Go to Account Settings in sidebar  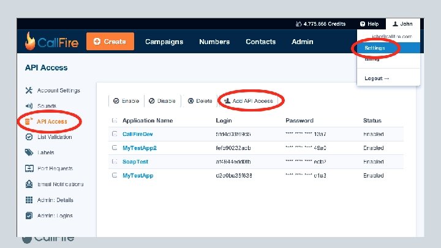click(x=59, y=90)
